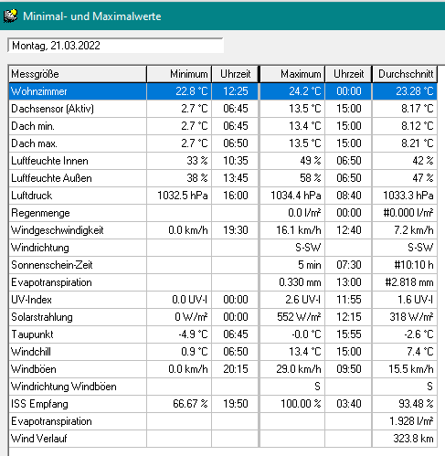Select the Dachsensor (Aktiv) row
Screen dimensions: 445x456
point(223,109)
